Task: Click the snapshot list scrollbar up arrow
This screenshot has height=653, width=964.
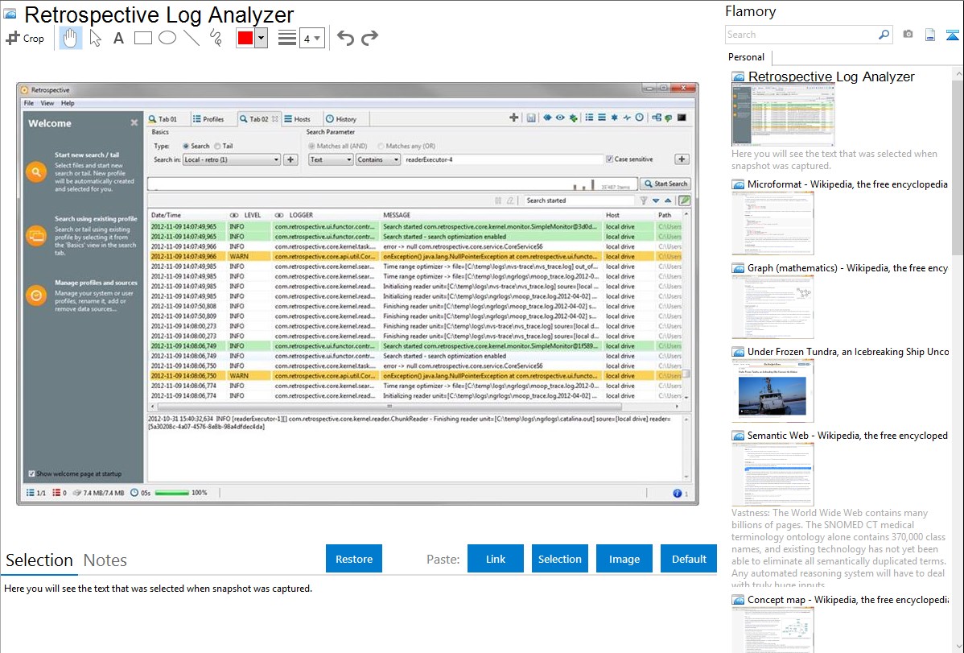Action: (958, 73)
